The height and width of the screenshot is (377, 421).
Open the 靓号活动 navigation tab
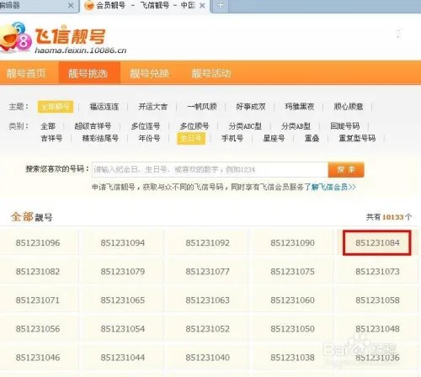coord(211,73)
